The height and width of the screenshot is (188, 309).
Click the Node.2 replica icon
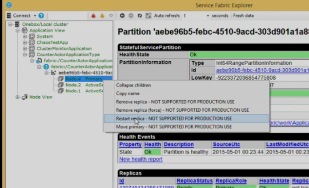(x=60, y=85)
